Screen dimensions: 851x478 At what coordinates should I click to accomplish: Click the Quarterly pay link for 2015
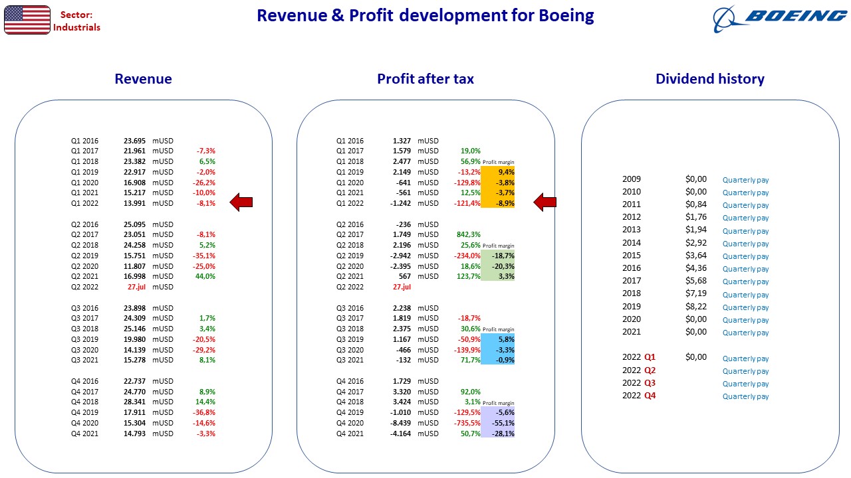pos(745,256)
